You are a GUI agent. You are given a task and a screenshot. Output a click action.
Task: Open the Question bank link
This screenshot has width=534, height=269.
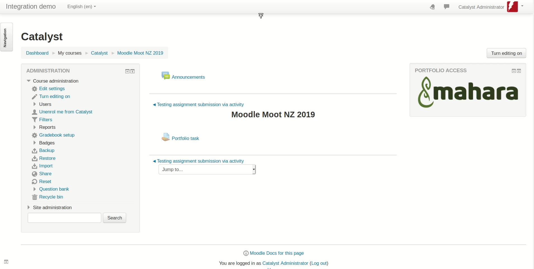54,189
